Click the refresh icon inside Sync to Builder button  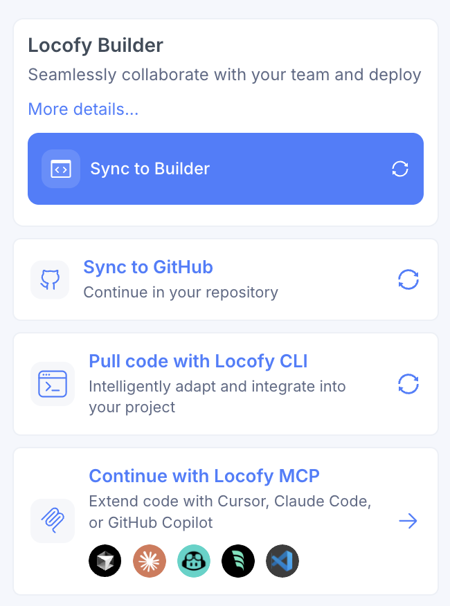click(400, 169)
